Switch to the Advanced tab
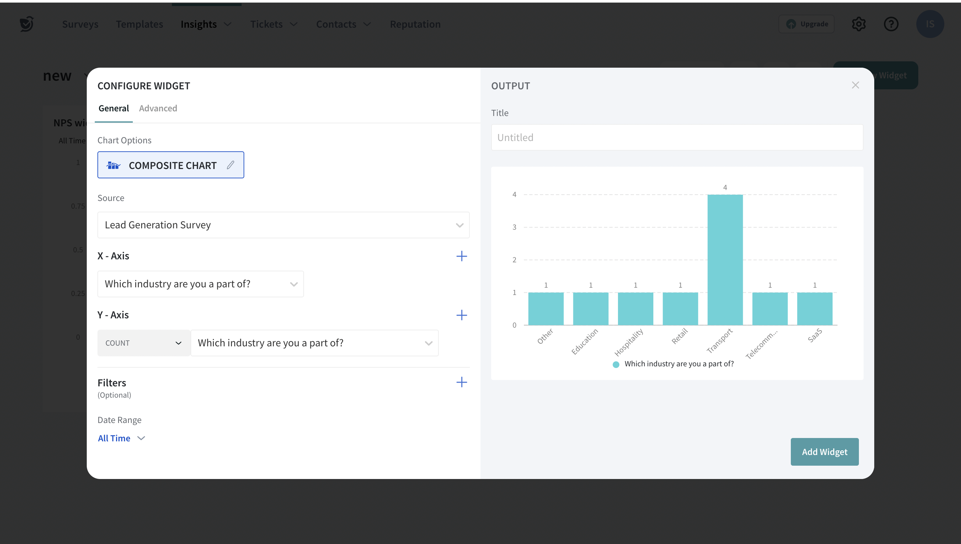This screenshot has height=544, width=961. (158, 108)
